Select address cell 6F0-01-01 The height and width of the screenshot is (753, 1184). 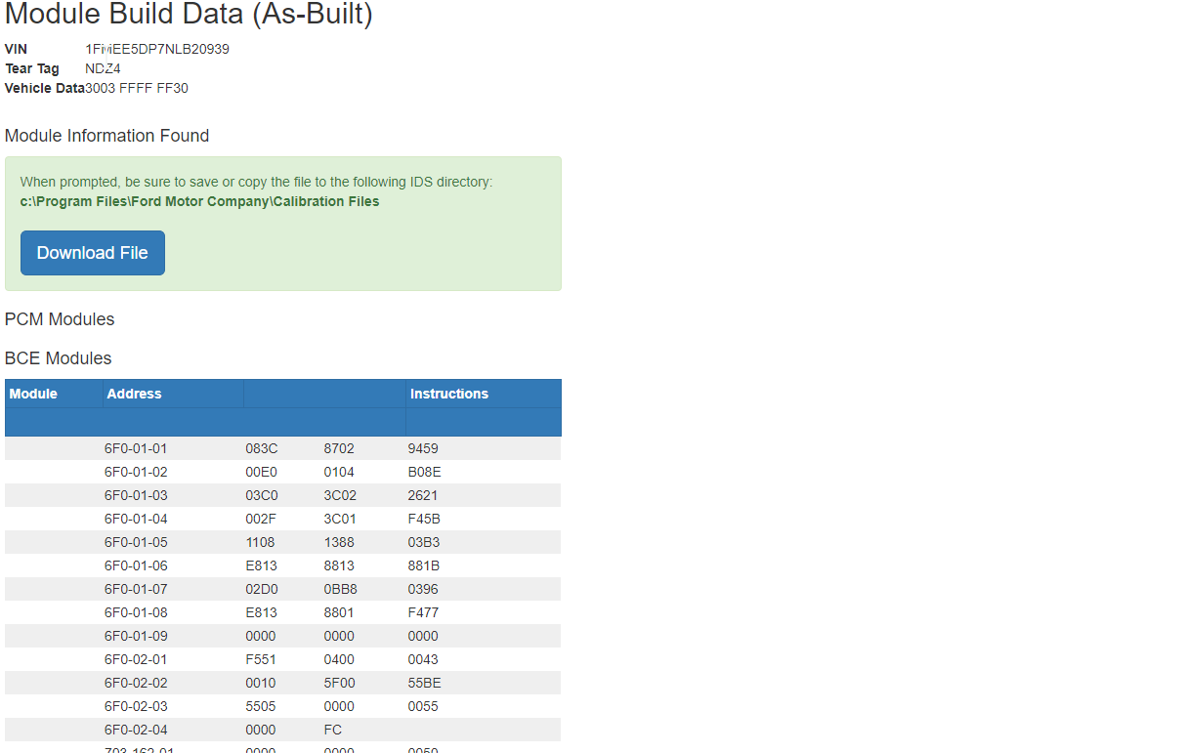pos(136,448)
